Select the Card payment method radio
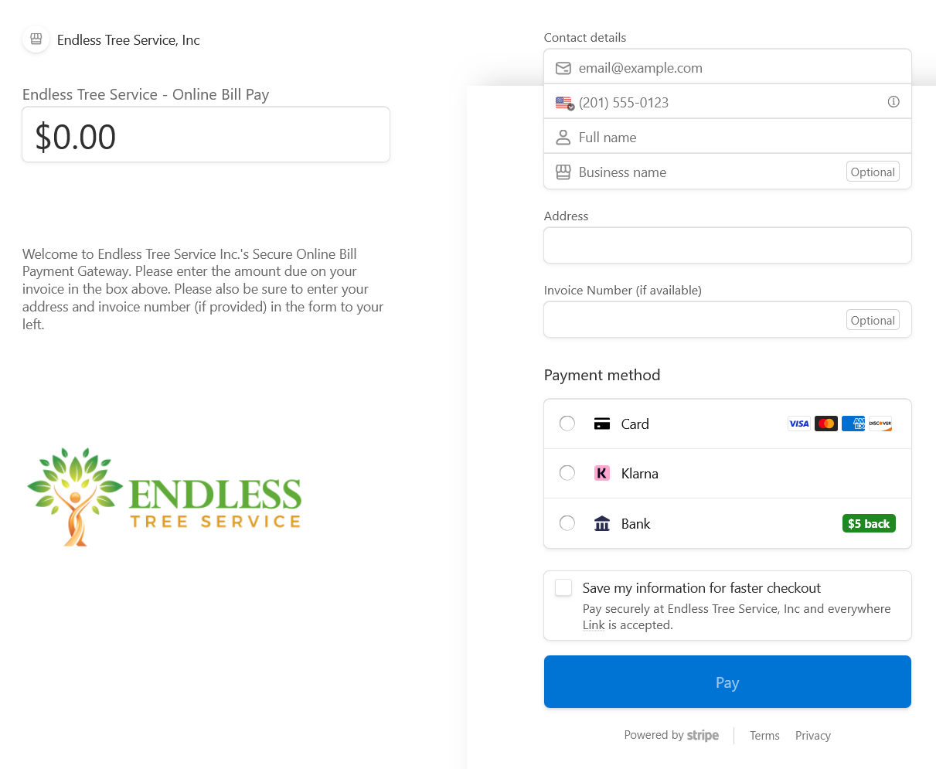936x769 pixels. [567, 424]
